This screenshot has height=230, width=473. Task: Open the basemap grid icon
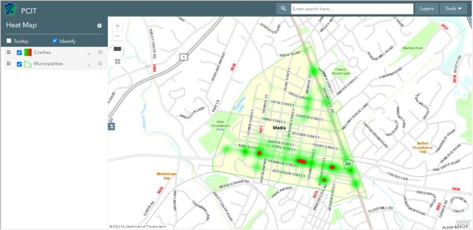pos(118,61)
